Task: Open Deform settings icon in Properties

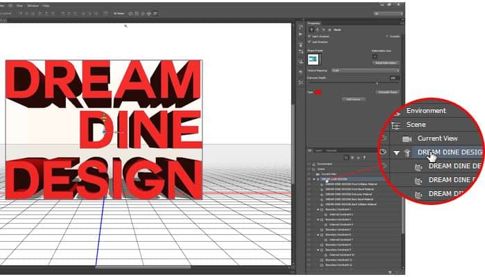Action: [x=317, y=30]
